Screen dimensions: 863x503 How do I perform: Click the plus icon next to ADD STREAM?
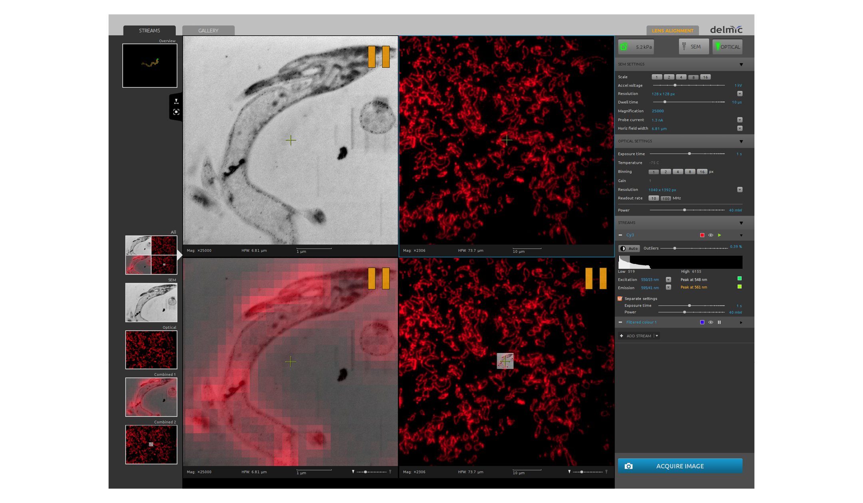click(x=622, y=336)
